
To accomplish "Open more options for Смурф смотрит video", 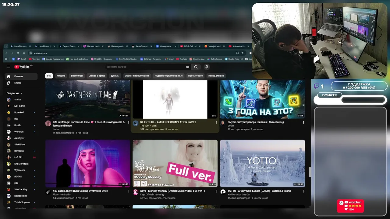I will pyautogui.click(x=303, y=122).
